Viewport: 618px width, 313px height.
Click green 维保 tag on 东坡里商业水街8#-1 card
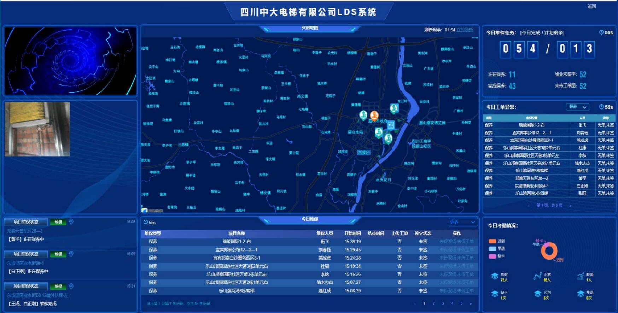(x=58, y=254)
